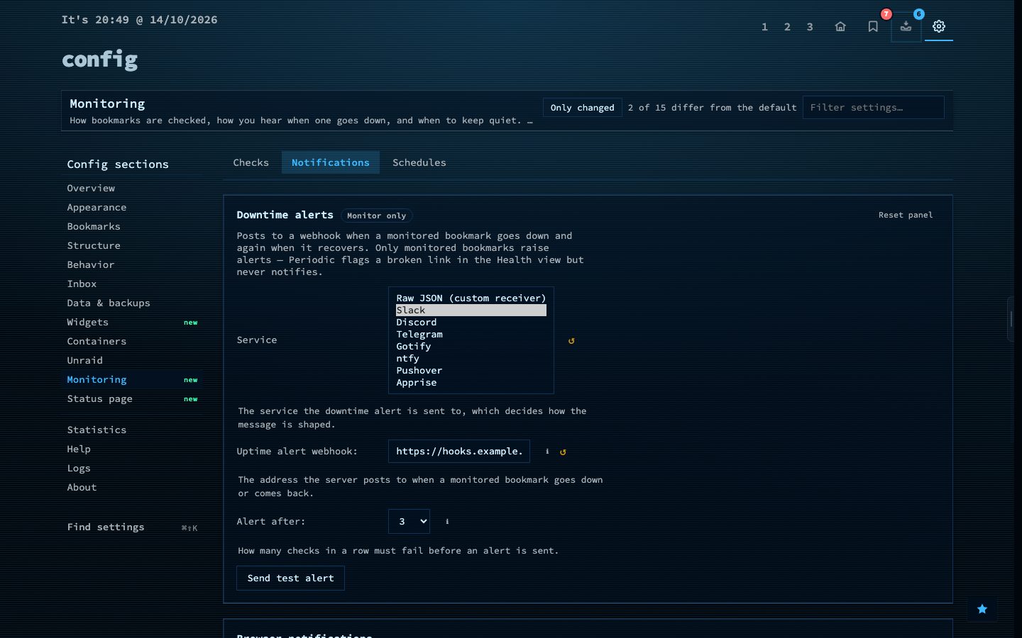This screenshot has width=1022, height=638.
Task: Open Logs from the sidebar
Action: tap(132, 469)
